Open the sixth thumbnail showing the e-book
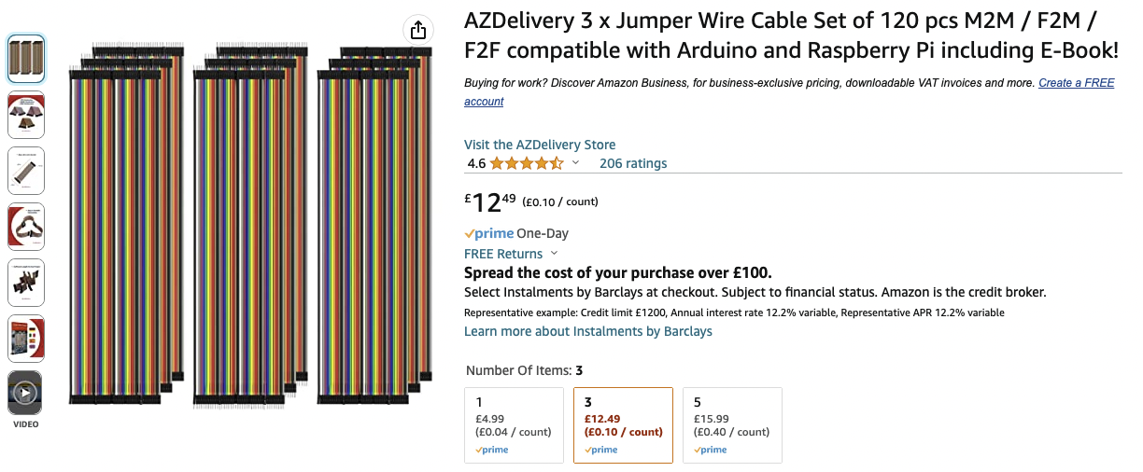Viewport: 1143px width, 472px height. pyautogui.click(x=26, y=339)
